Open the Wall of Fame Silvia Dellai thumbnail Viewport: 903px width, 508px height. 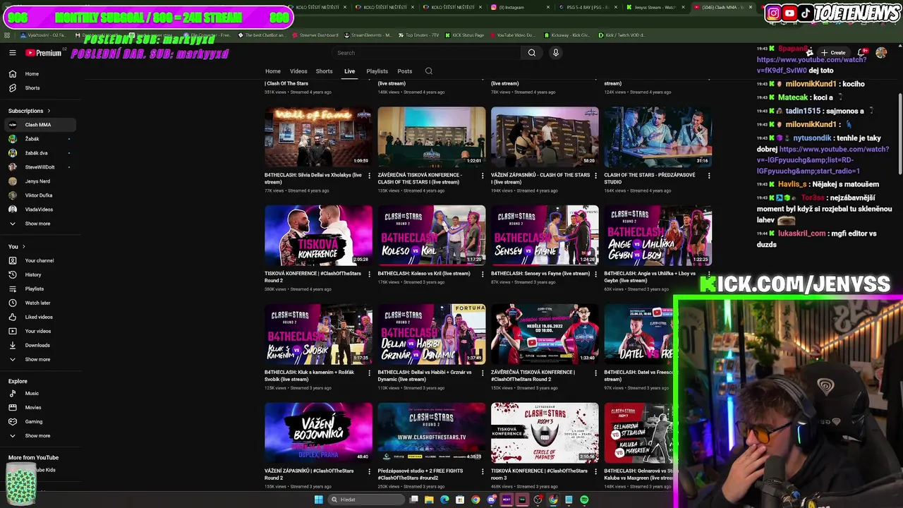pos(318,137)
